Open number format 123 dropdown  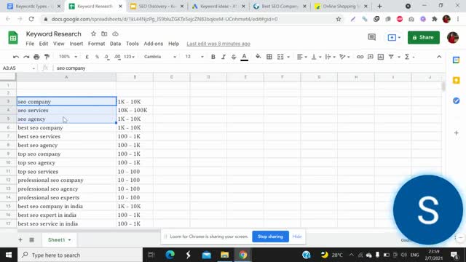130,57
